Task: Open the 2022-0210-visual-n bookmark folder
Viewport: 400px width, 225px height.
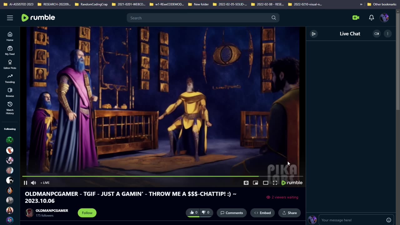Action: coord(305,4)
